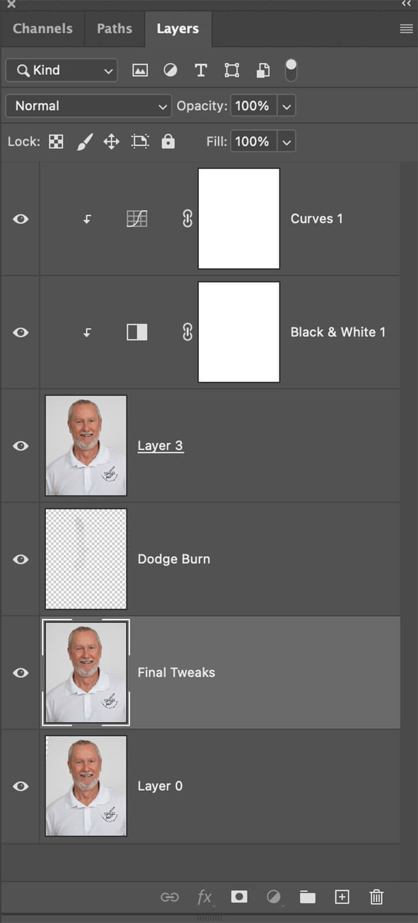Delete the selected layer

coord(376,896)
